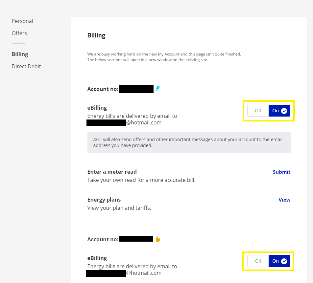The width and height of the screenshot is (313, 283).
Task: Open the Personal section in sidebar
Action: pyautogui.click(x=22, y=21)
